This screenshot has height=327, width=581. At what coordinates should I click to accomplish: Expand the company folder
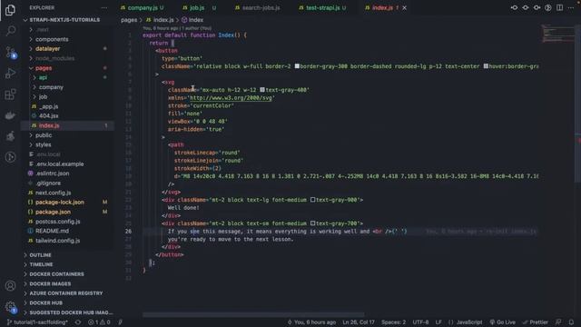pyautogui.click(x=51, y=87)
